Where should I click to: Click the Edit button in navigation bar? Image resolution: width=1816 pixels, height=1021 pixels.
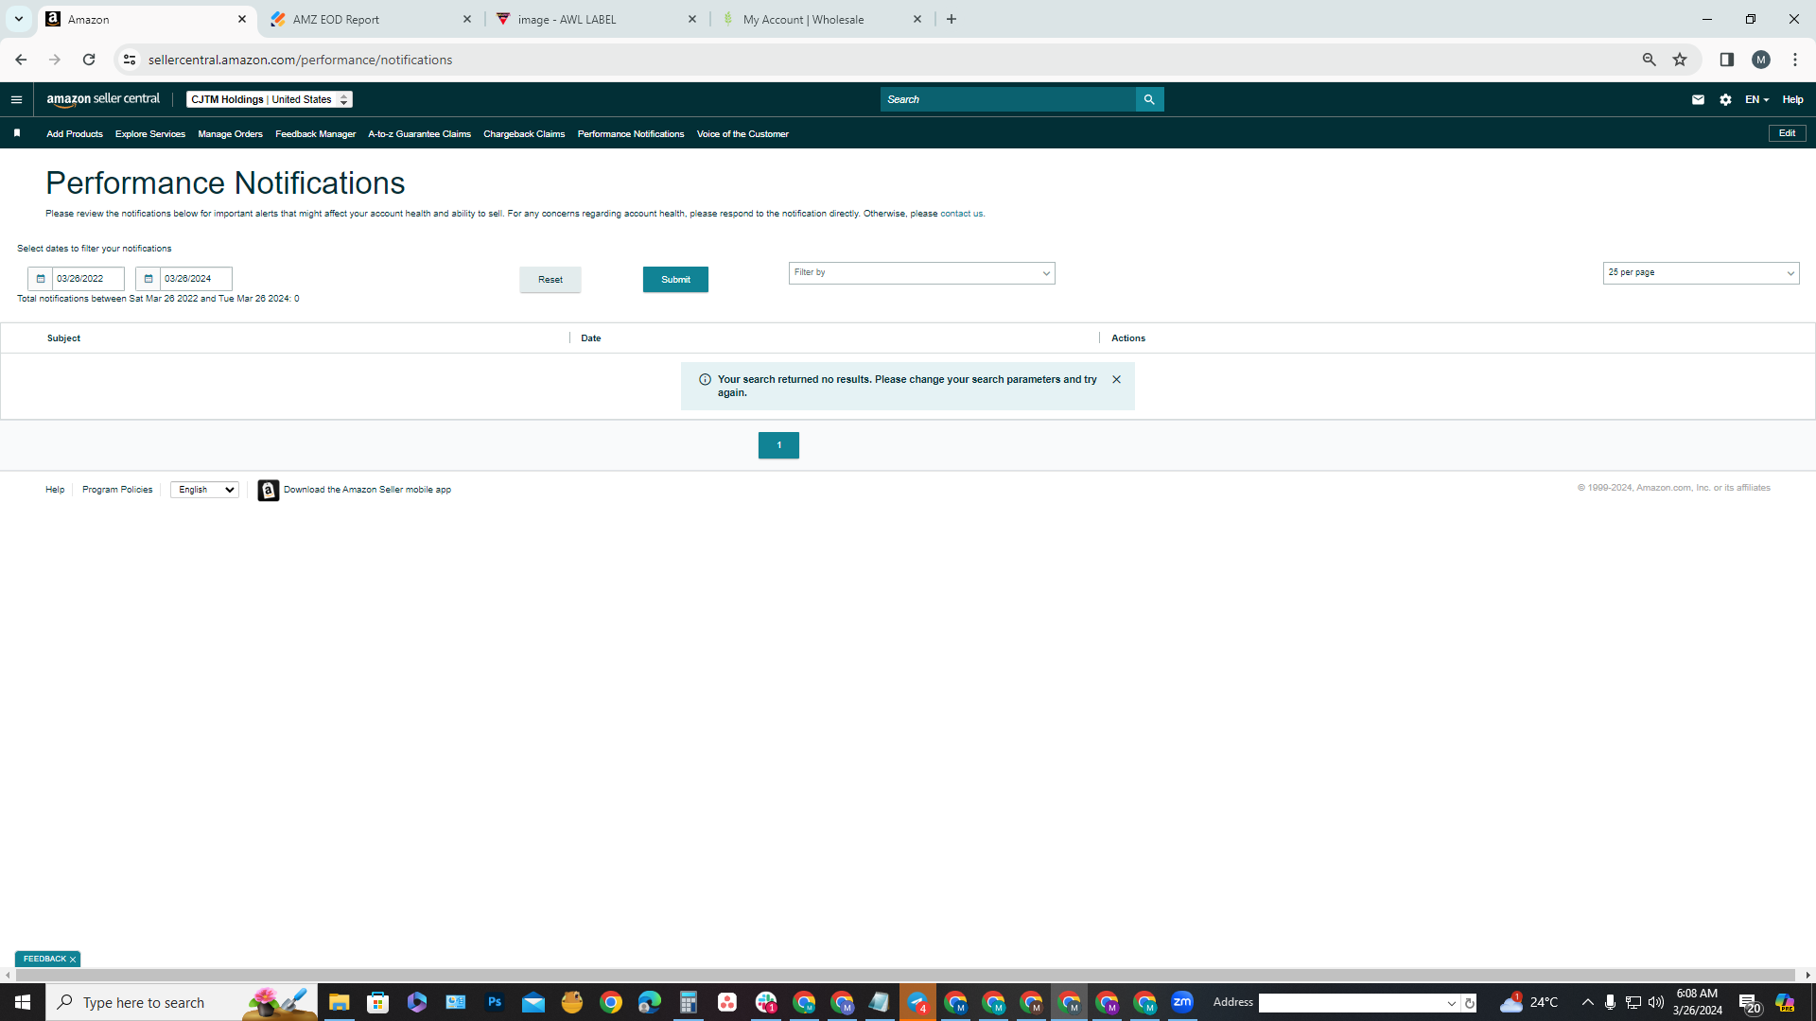click(x=1787, y=133)
